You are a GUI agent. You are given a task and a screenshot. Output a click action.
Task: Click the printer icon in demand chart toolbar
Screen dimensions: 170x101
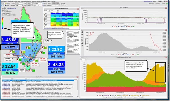pos(82,43)
